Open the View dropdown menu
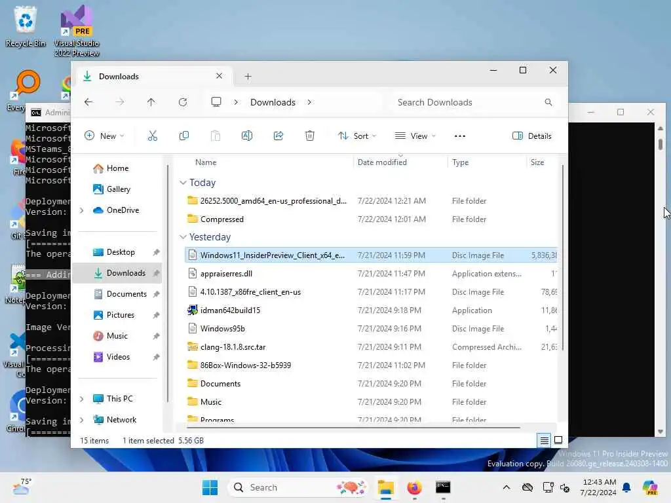Viewport: 671px width, 503px height. tap(415, 136)
